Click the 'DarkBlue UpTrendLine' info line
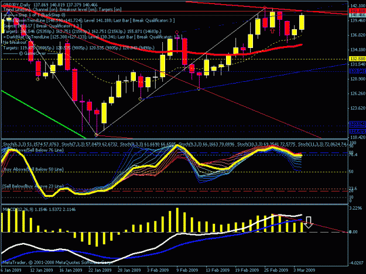 (92, 37)
